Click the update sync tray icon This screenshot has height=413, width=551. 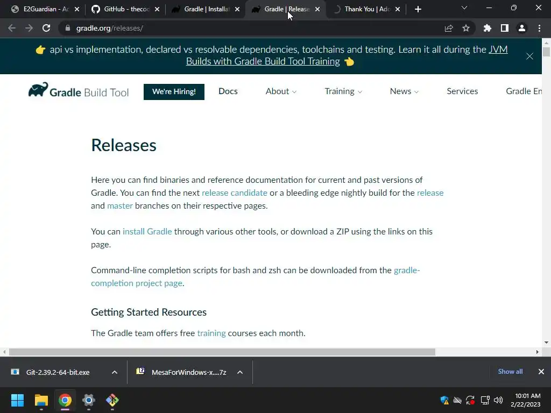coord(470,400)
